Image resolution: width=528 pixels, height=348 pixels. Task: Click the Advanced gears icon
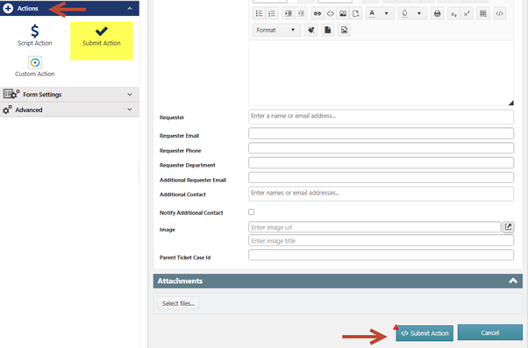7,110
